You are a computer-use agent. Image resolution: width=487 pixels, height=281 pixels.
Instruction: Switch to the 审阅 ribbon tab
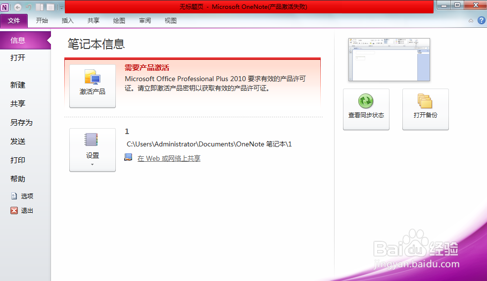tap(145, 21)
